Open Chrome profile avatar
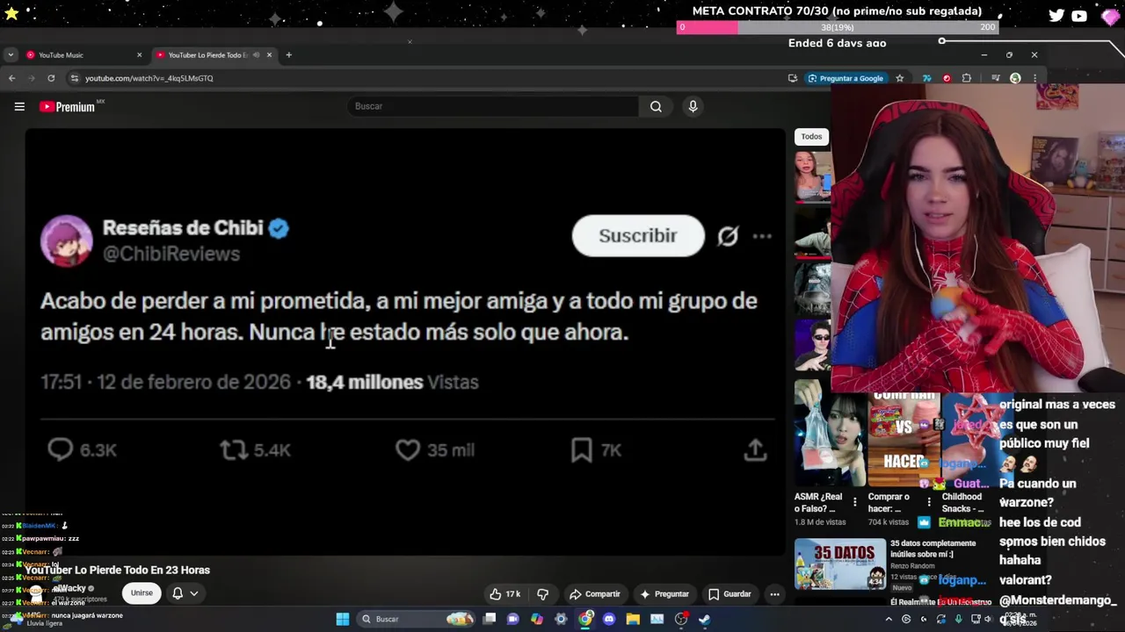Screen dimensions: 1125x632 pos(1015,78)
